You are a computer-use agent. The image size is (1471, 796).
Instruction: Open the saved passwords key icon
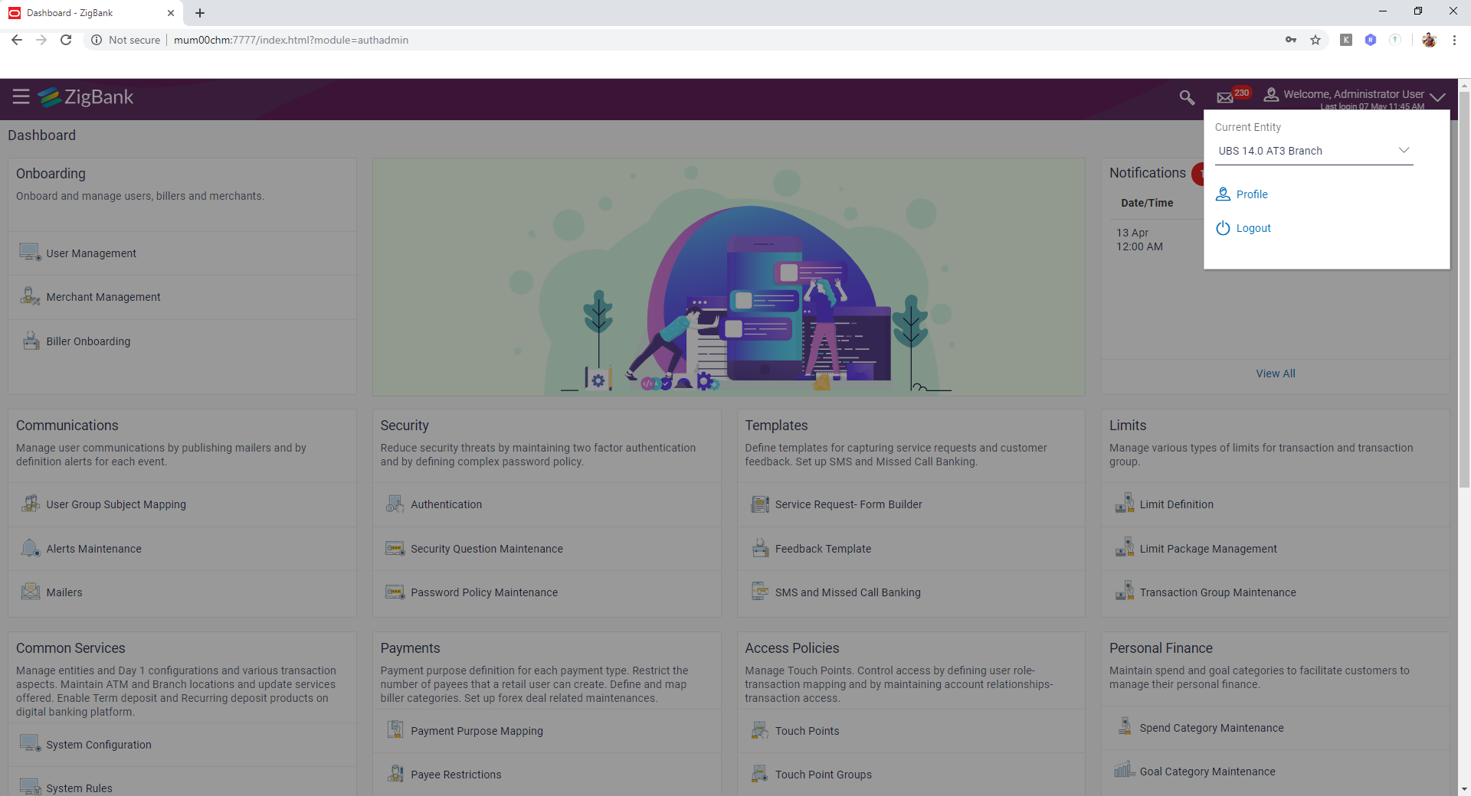(x=1291, y=40)
